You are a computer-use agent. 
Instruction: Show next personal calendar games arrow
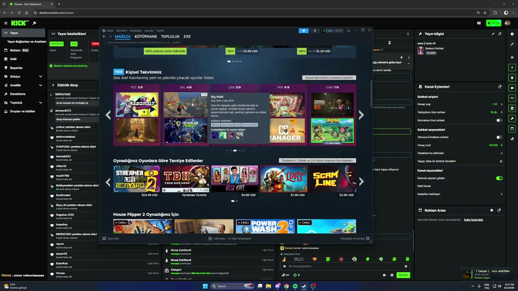pos(361,115)
